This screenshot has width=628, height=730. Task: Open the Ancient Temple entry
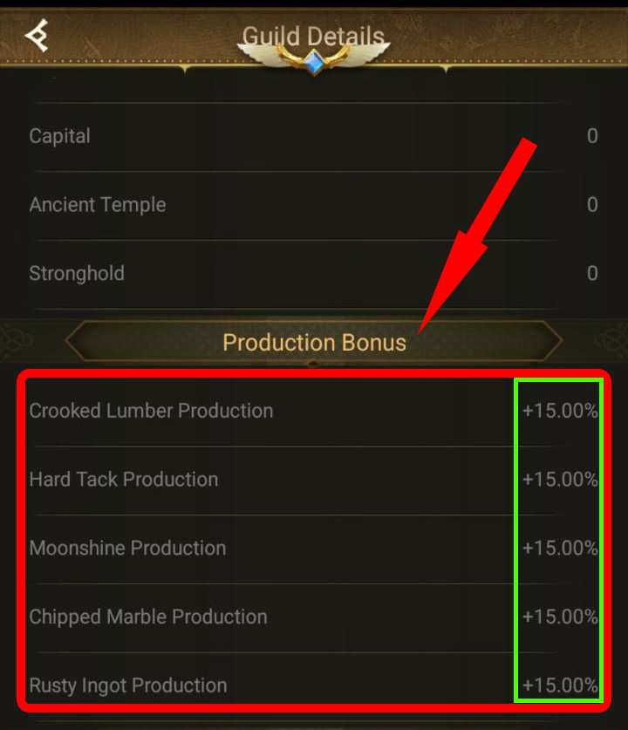(x=97, y=204)
